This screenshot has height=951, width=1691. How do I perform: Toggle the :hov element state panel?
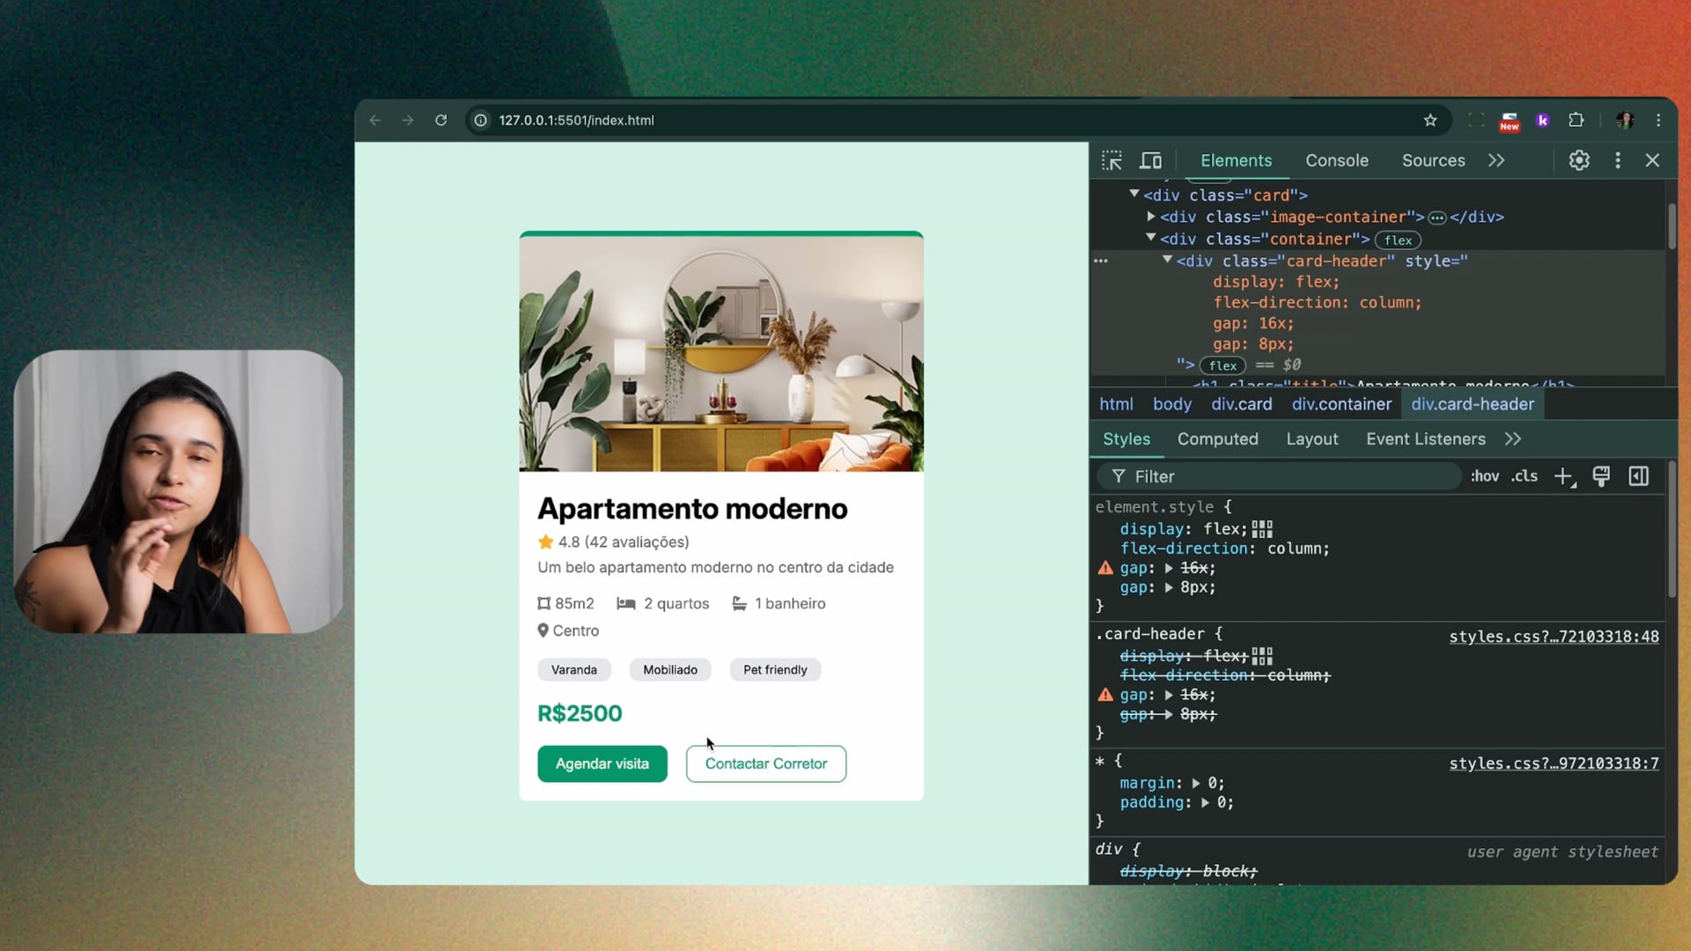tap(1484, 476)
